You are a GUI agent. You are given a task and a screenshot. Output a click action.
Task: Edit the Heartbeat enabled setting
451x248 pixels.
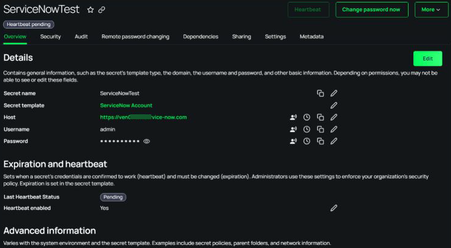334,208
